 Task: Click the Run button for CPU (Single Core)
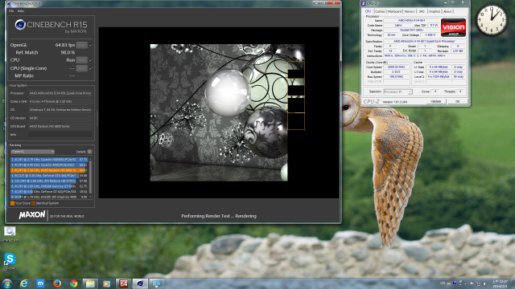click(82, 68)
